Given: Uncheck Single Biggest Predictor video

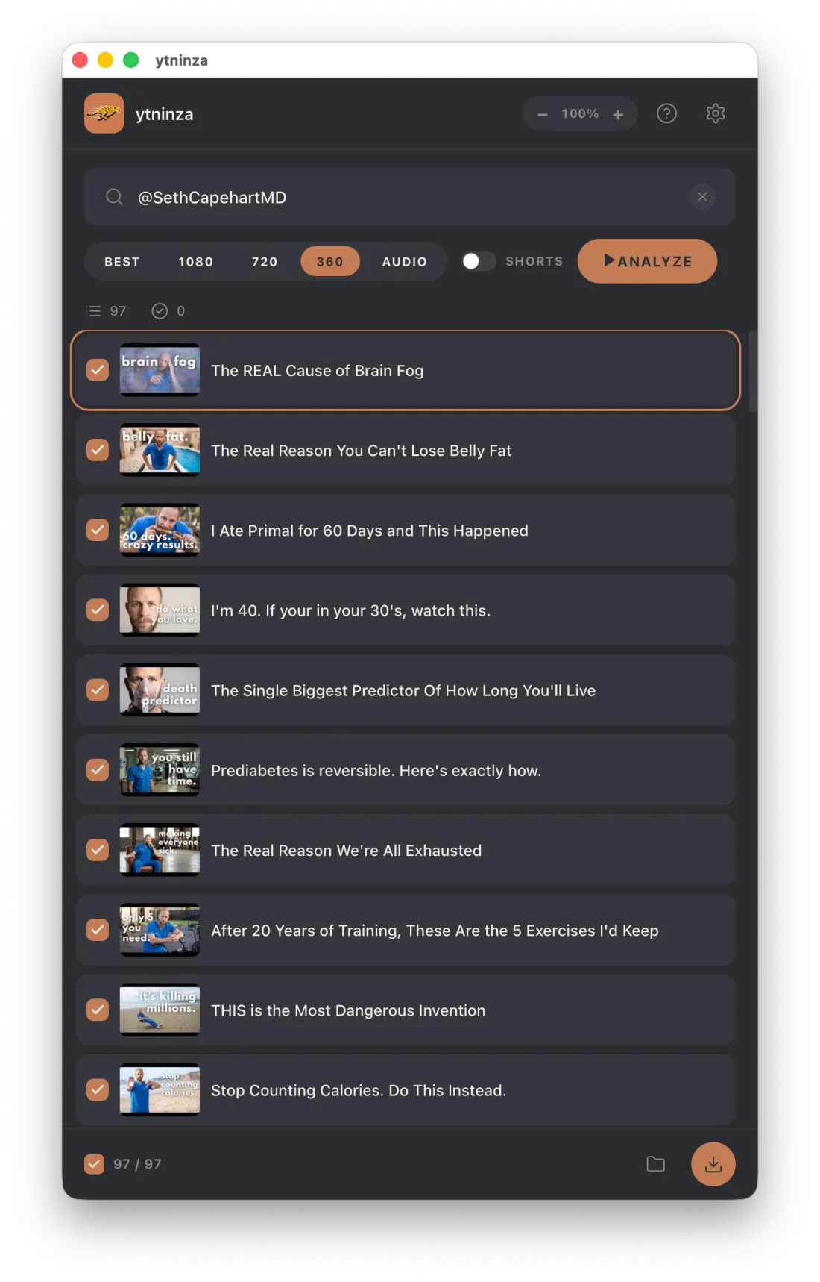Looking at the screenshot, I should point(98,690).
